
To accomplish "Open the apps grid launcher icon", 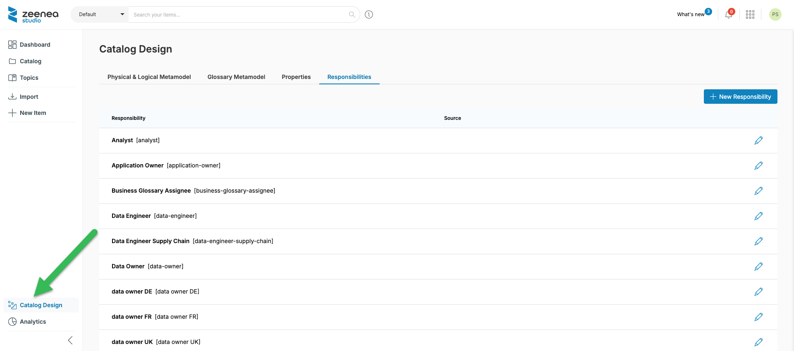I will coord(750,14).
